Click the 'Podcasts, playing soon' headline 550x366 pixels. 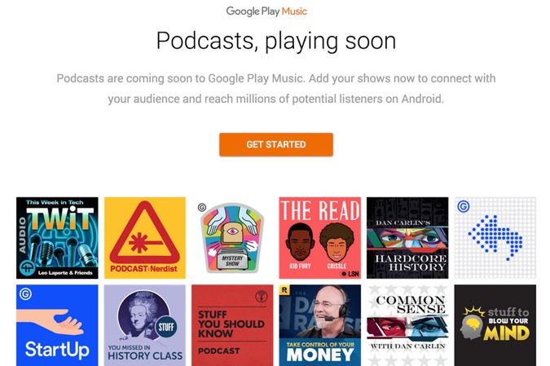[x=276, y=41]
